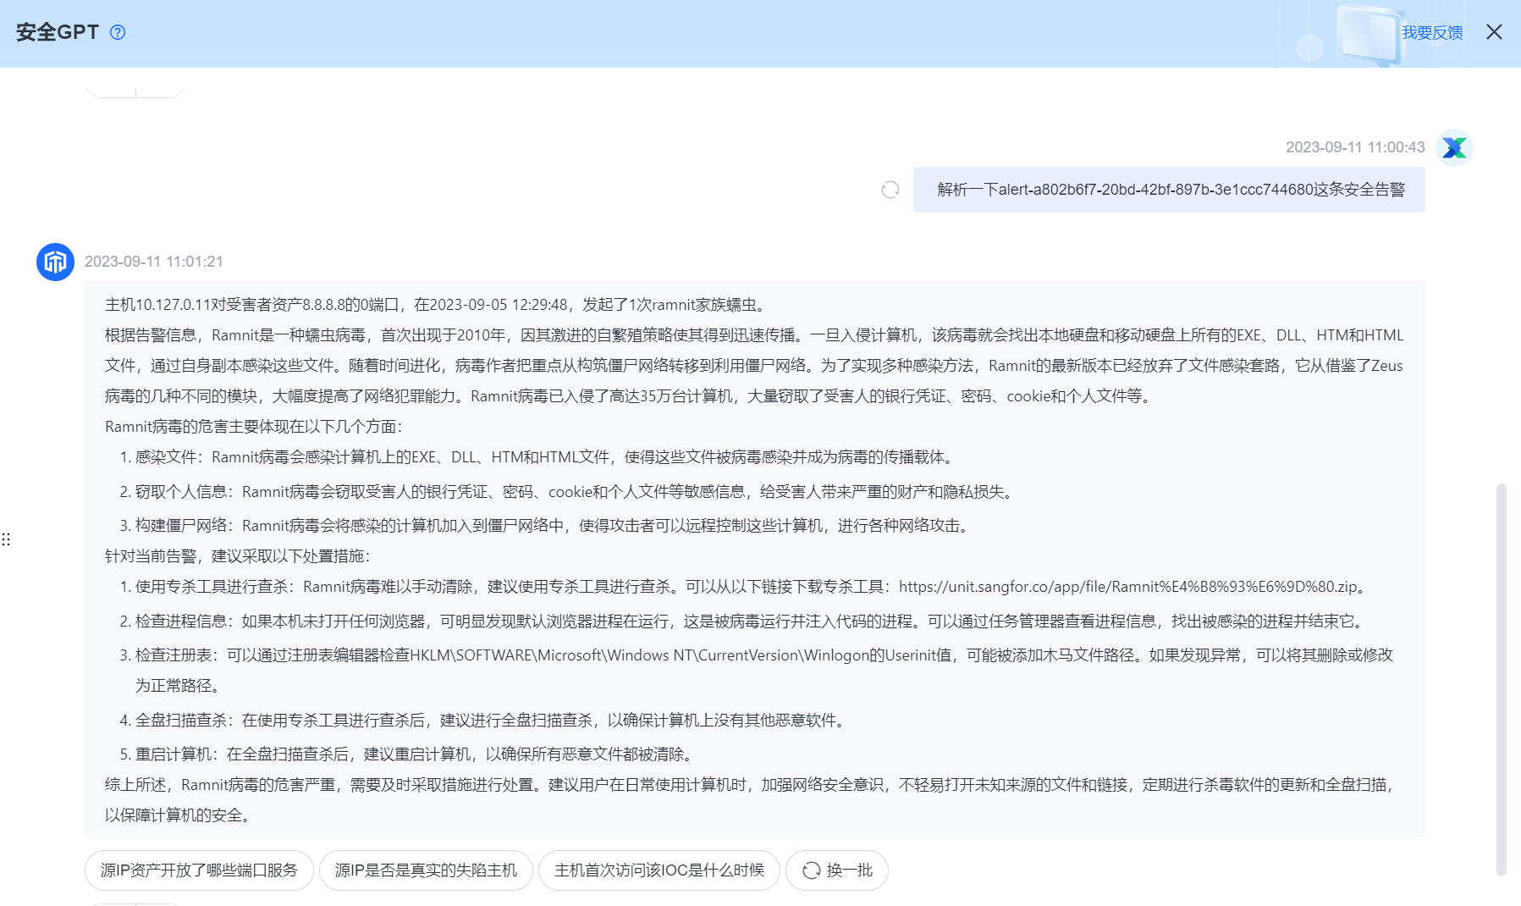The height and width of the screenshot is (906, 1521).
Task: Ask 源IP是否是真实的失陷主机 suggestion
Action: pyautogui.click(x=426, y=870)
